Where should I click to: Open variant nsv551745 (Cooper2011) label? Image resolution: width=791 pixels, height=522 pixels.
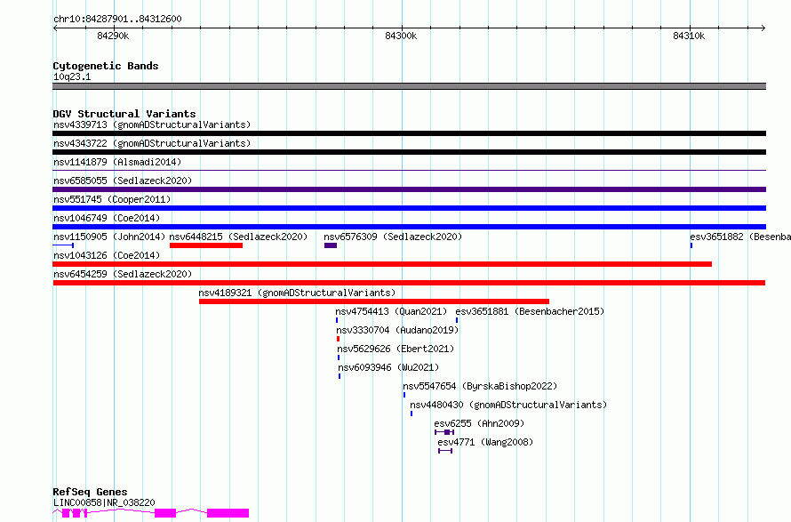point(112,199)
